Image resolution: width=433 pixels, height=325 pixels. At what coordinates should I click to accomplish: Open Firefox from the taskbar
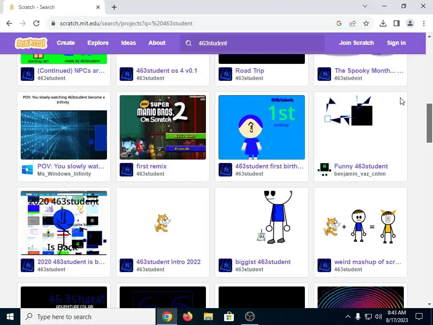pyautogui.click(x=187, y=317)
